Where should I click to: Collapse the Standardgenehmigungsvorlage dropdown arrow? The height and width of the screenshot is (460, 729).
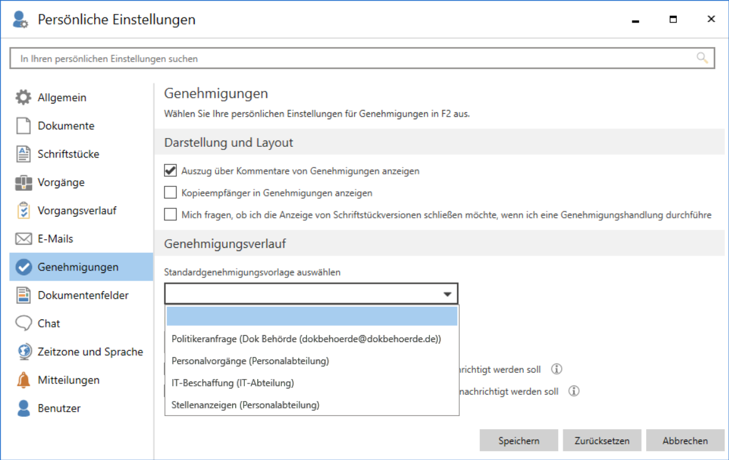447,294
